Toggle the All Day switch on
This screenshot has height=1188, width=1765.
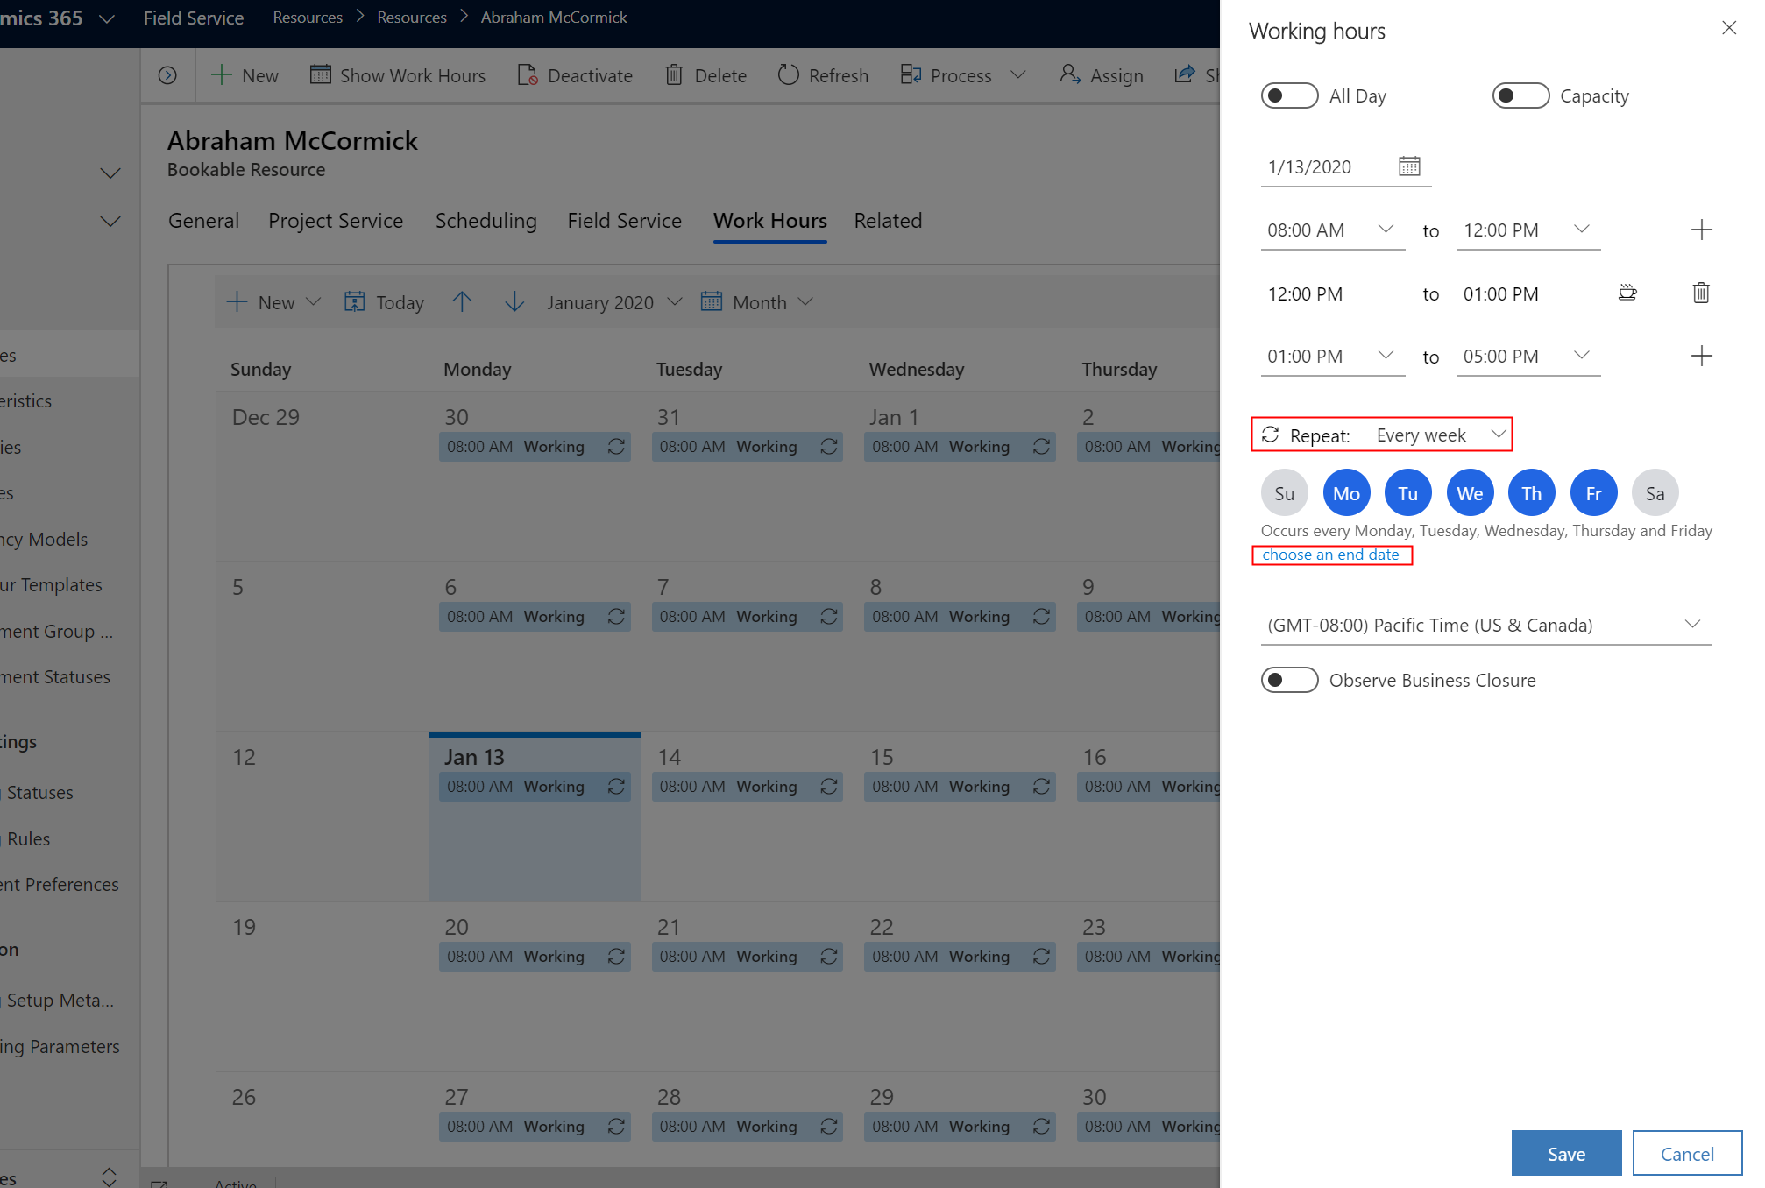(x=1287, y=94)
